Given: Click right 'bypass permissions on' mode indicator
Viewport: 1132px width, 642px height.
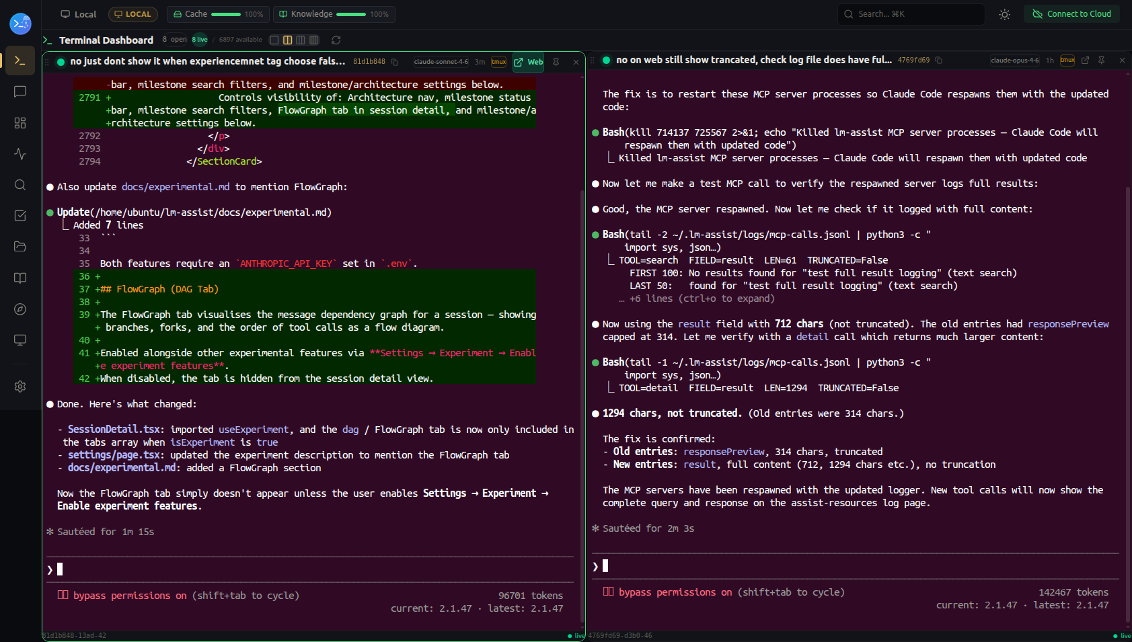Looking at the screenshot, I should pos(675,592).
